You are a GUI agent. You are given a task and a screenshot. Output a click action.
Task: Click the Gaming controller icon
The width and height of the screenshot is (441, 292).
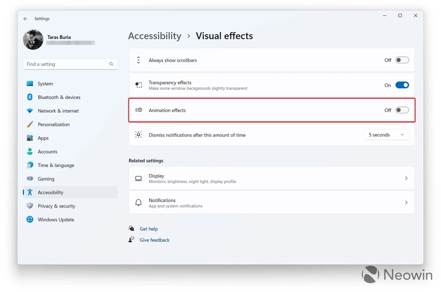[30, 179]
